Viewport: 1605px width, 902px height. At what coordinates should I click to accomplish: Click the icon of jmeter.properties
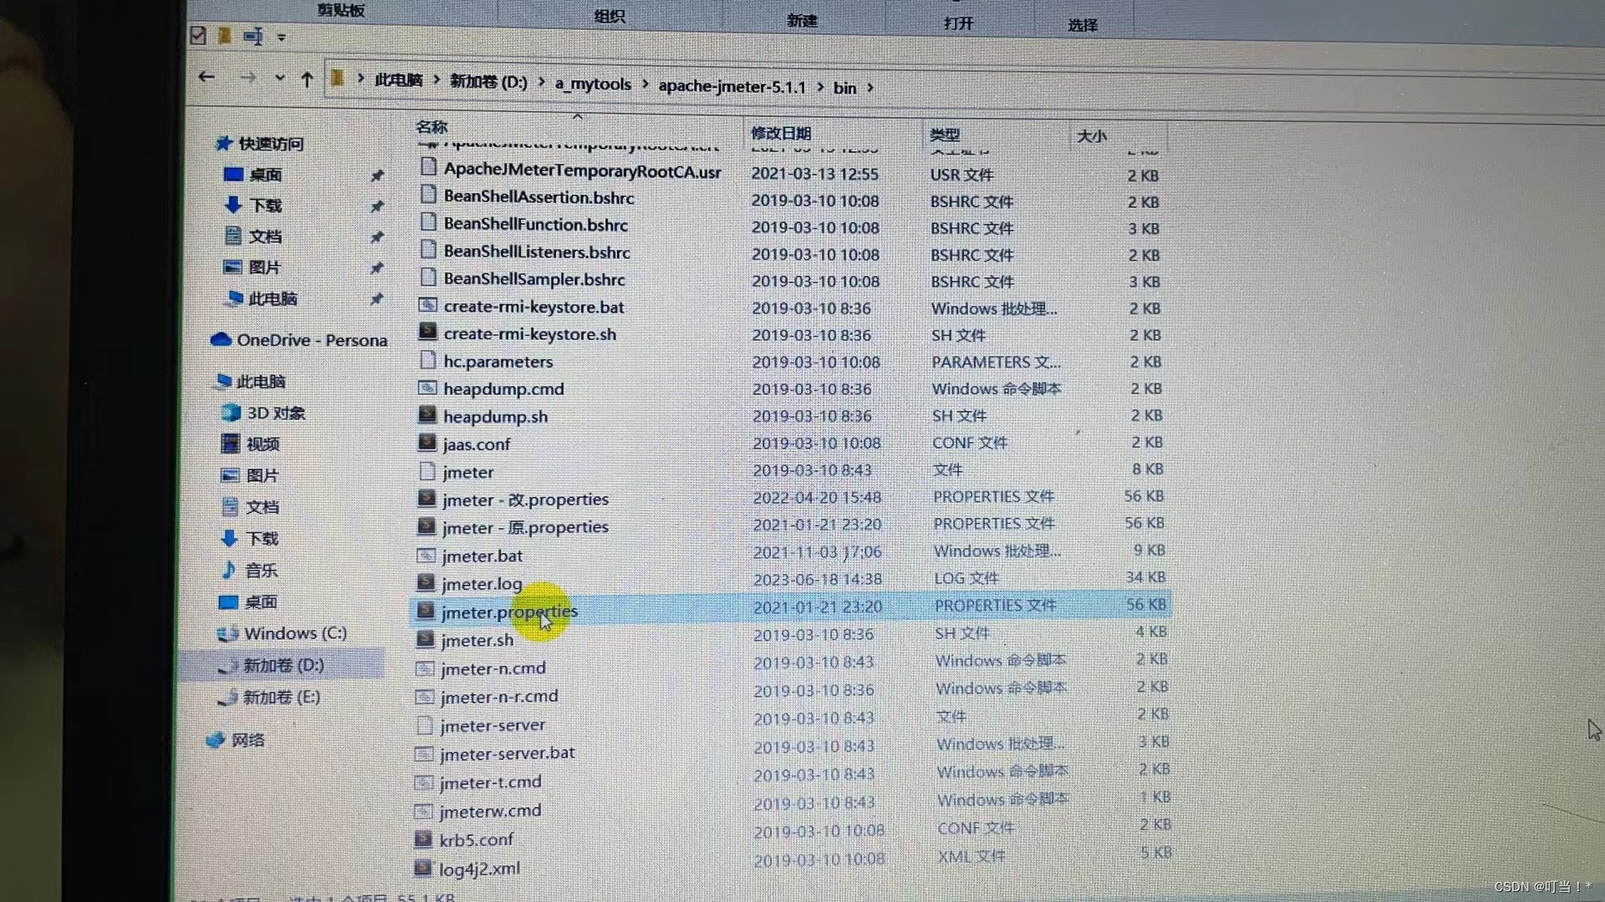(x=426, y=611)
